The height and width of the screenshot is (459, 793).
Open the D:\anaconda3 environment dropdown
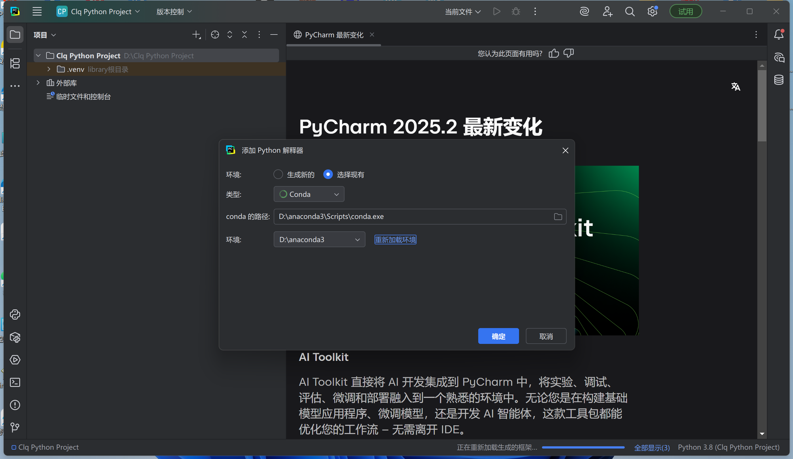point(319,239)
